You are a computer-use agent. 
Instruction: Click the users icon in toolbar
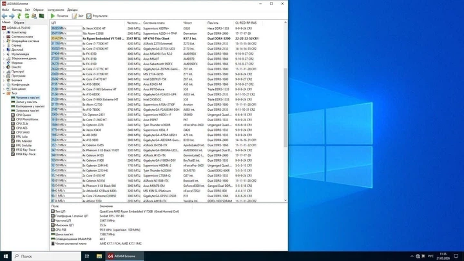pos(34,16)
